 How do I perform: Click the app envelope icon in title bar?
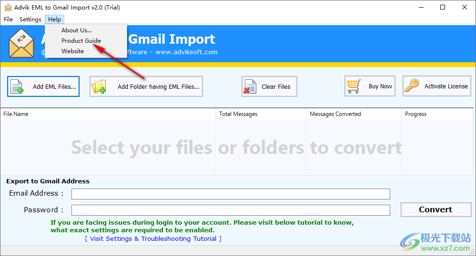coord(8,7)
